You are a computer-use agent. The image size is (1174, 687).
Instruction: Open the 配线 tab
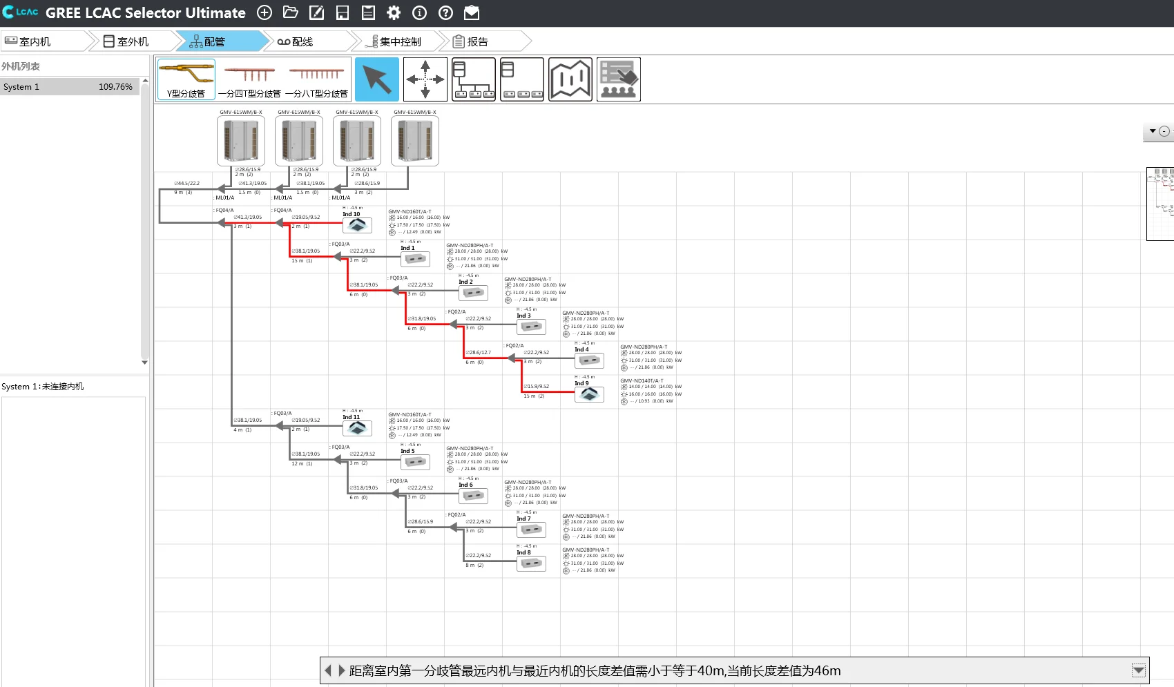pos(307,41)
